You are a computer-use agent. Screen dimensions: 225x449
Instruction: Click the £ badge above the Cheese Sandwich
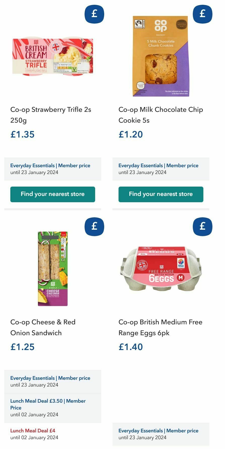point(94,227)
